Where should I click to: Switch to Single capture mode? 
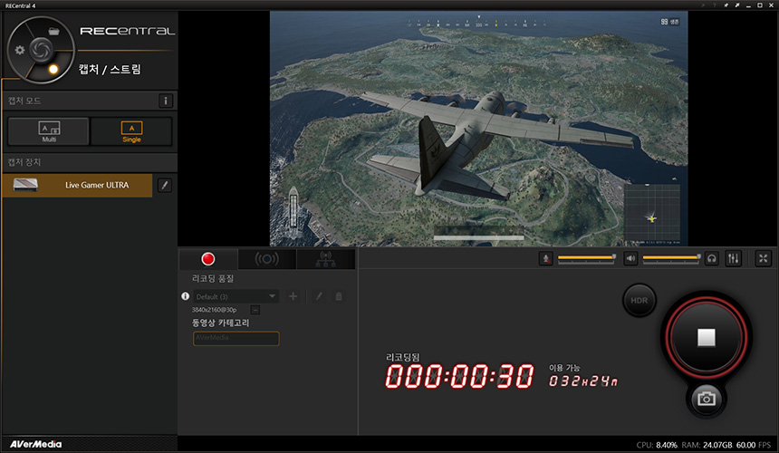coord(131,131)
